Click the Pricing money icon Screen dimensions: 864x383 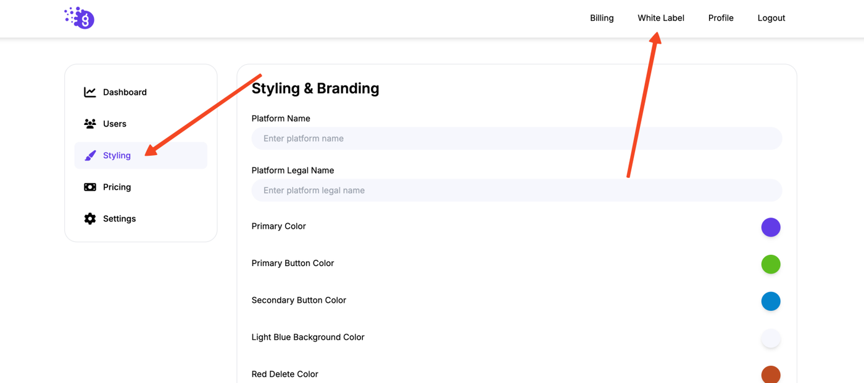click(90, 187)
